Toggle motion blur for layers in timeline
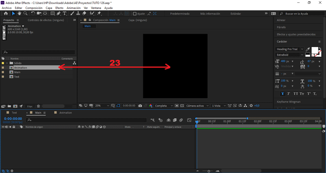 click(181, 120)
